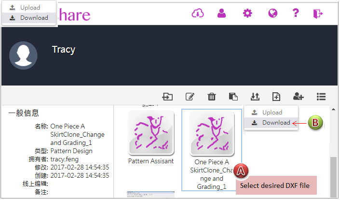
Task: Click the logout door icon
Action: 317,13
